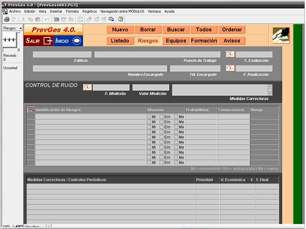Click the Delete Record toolbar icon
Image resolution: width=306 pixels, height=229 pixels.
71,19
